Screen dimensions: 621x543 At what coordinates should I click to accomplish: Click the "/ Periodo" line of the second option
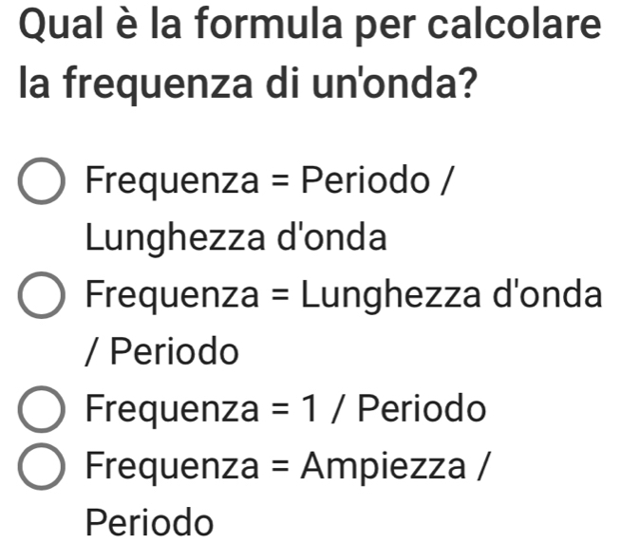pyautogui.click(x=161, y=352)
